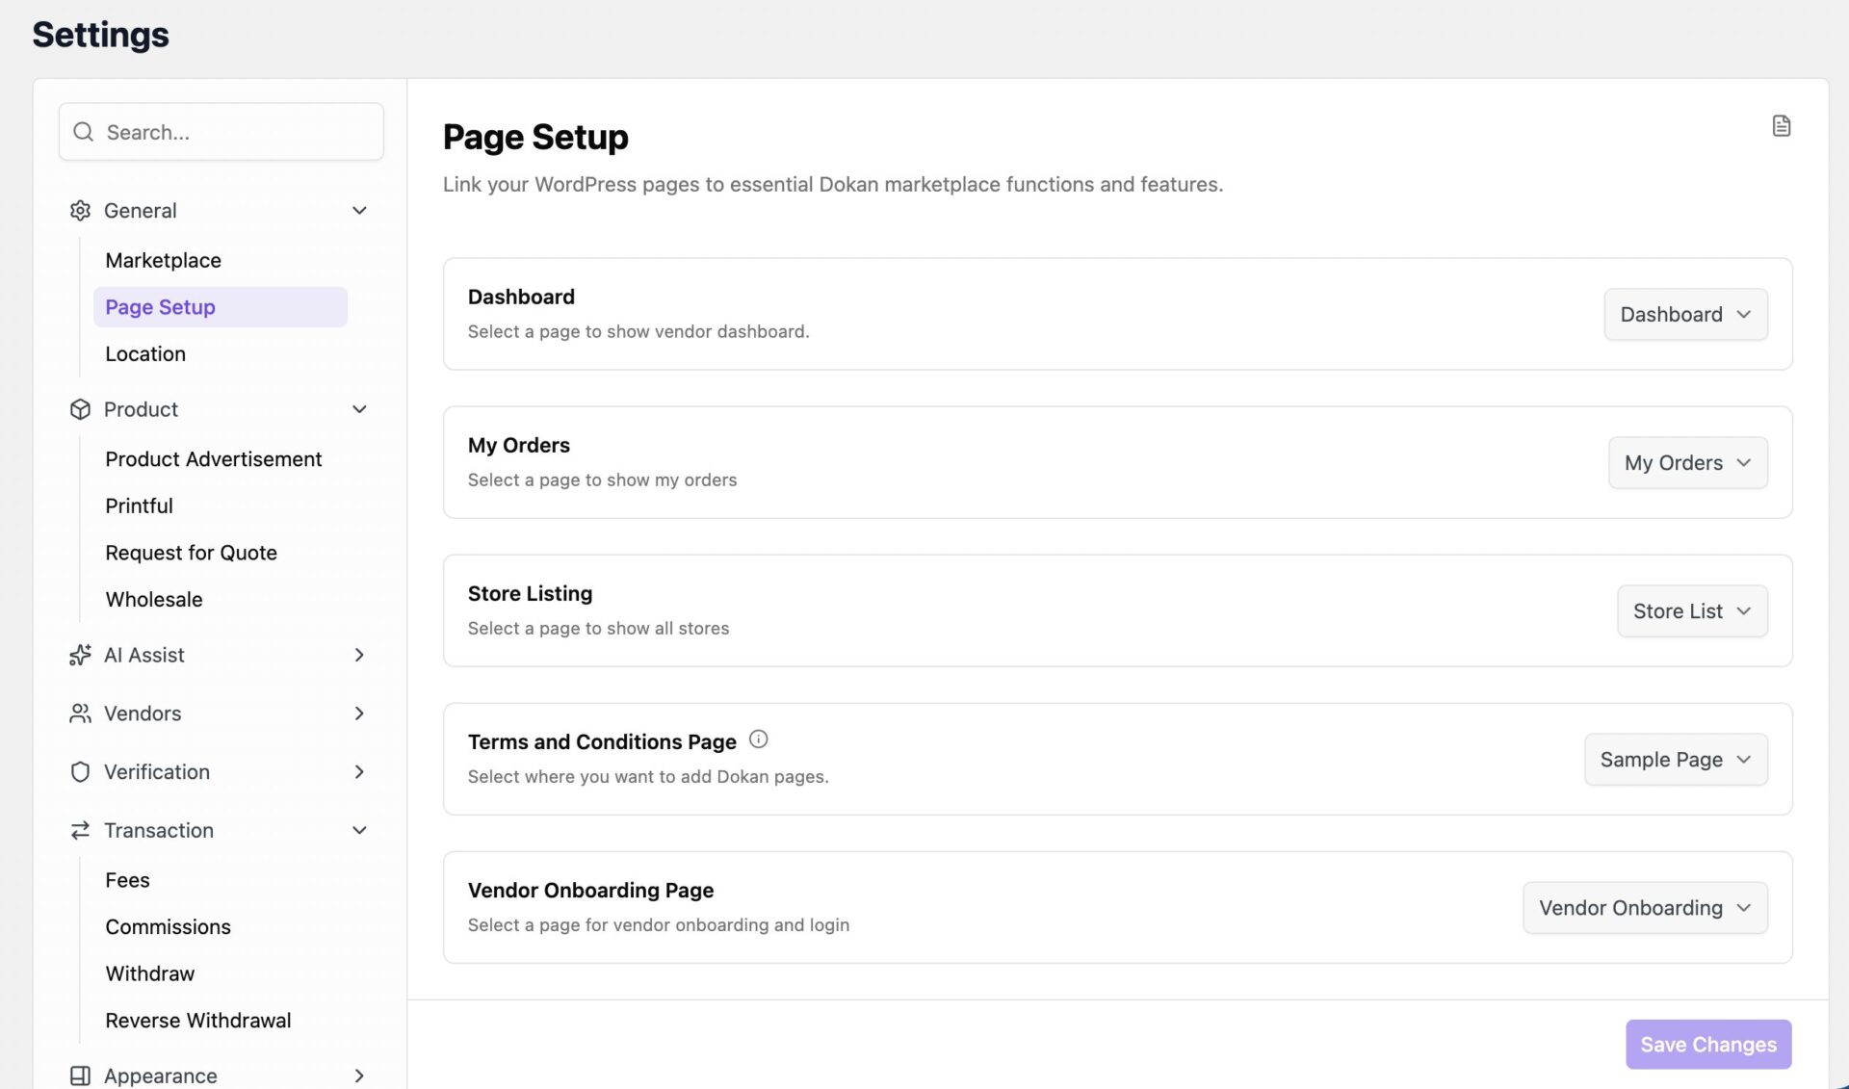
Task: Expand the Appearance section chevron
Action: coord(359,1076)
